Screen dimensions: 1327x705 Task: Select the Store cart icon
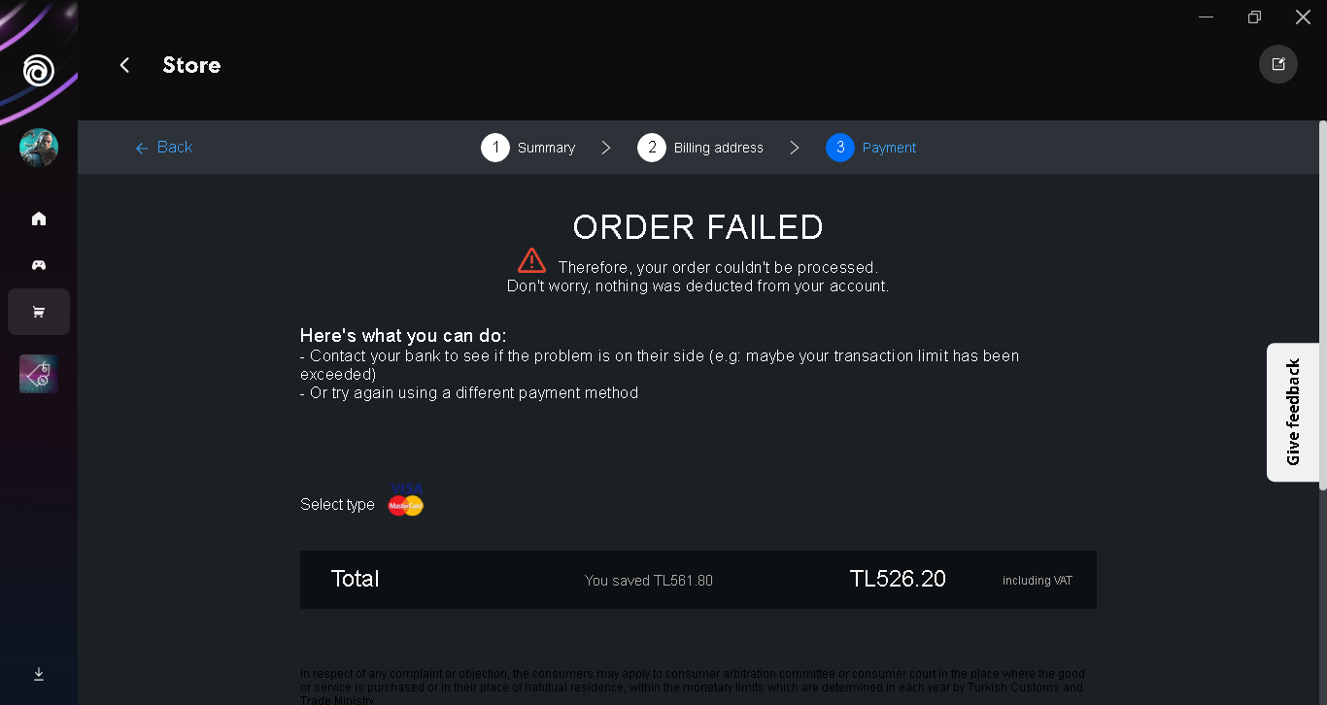click(x=39, y=312)
